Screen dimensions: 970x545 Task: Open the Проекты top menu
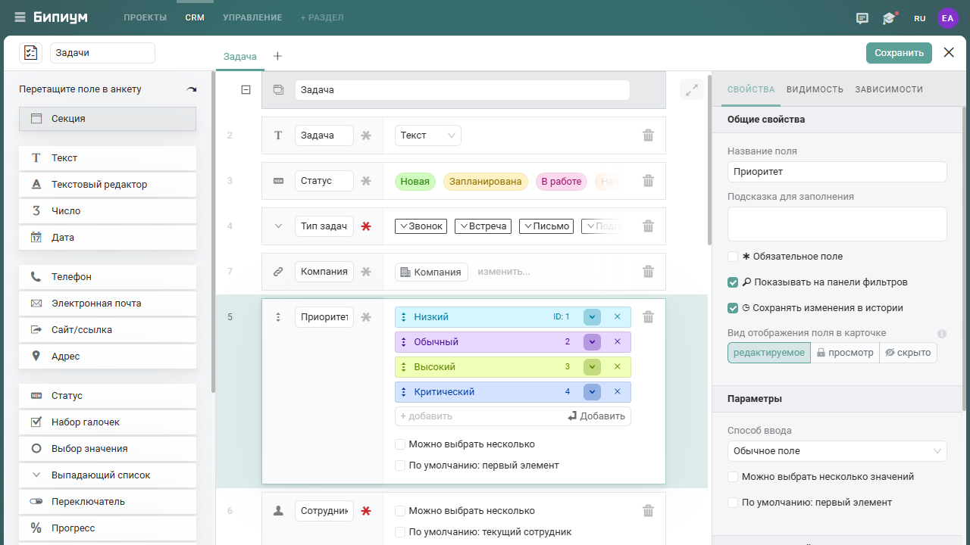point(145,17)
